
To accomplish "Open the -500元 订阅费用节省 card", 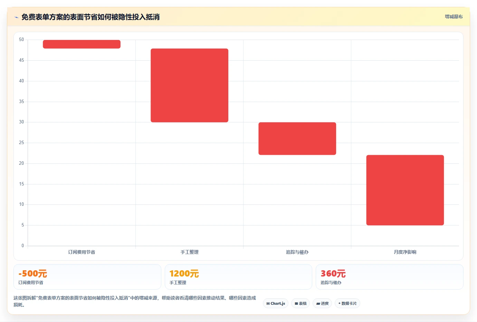I will tap(87, 277).
